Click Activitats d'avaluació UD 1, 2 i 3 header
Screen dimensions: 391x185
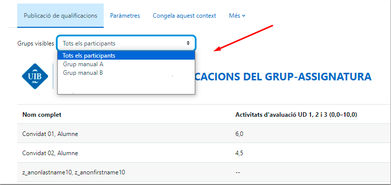tap(296, 115)
